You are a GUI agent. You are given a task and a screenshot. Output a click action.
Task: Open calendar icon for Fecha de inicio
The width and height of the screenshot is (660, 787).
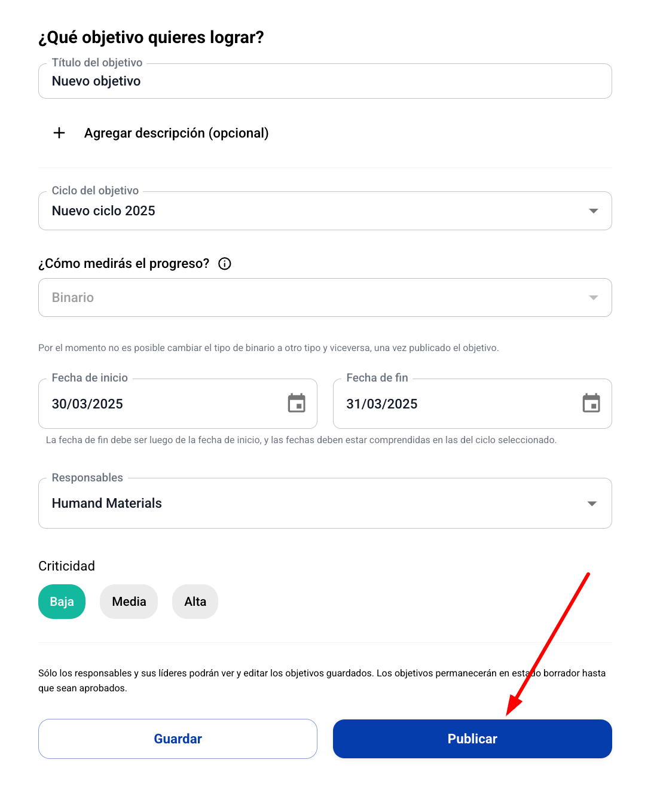point(297,404)
